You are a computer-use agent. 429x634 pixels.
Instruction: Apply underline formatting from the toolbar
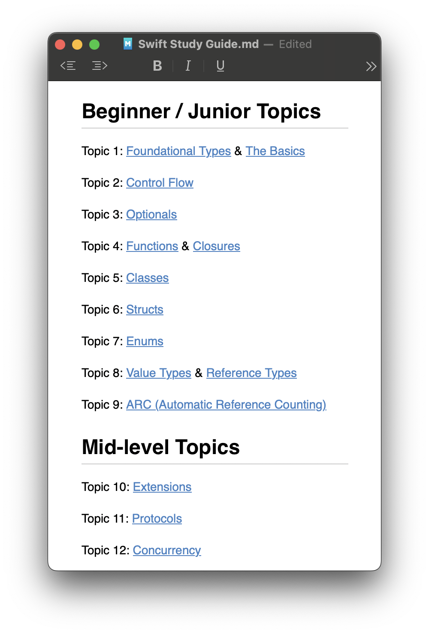coord(220,66)
